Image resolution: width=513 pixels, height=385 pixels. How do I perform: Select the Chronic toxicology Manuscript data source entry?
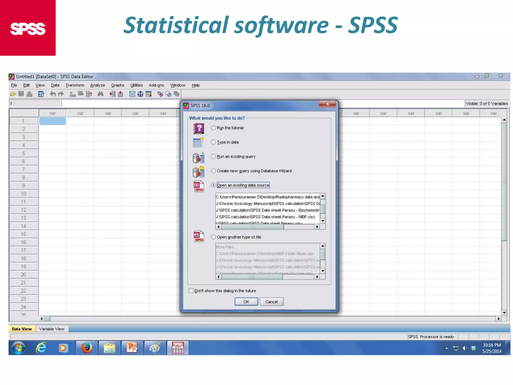click(268, 204)
